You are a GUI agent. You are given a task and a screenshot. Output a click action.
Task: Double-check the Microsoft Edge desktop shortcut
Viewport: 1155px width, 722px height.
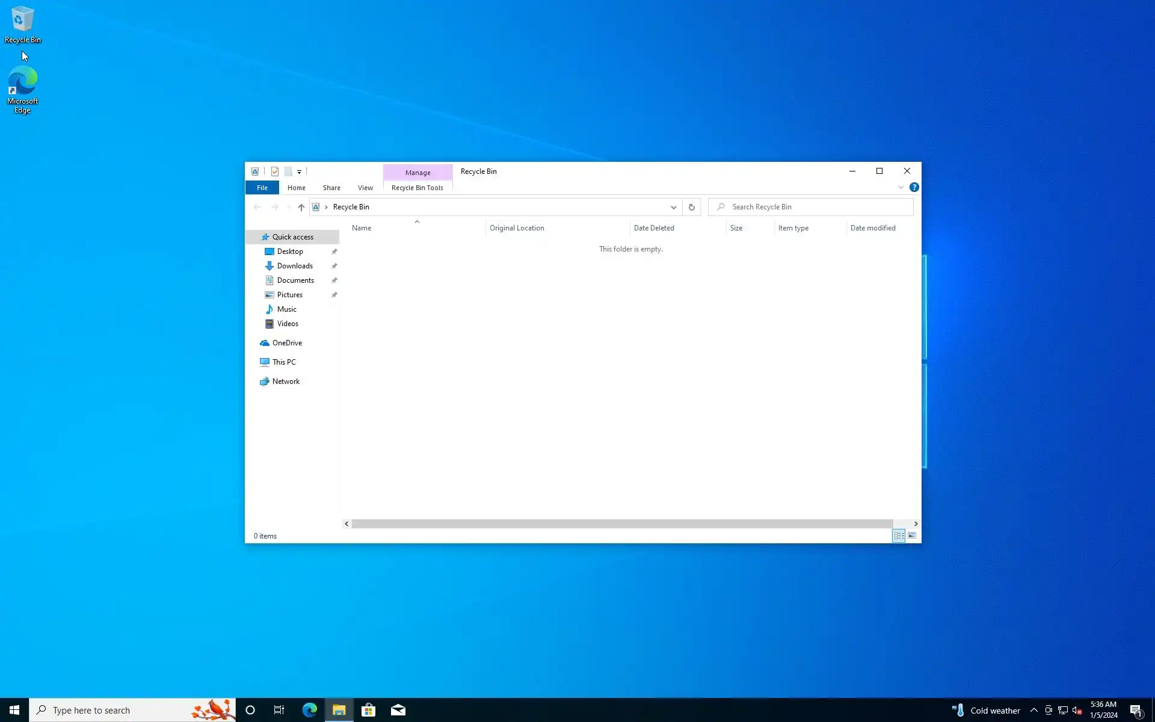point(22,90)
